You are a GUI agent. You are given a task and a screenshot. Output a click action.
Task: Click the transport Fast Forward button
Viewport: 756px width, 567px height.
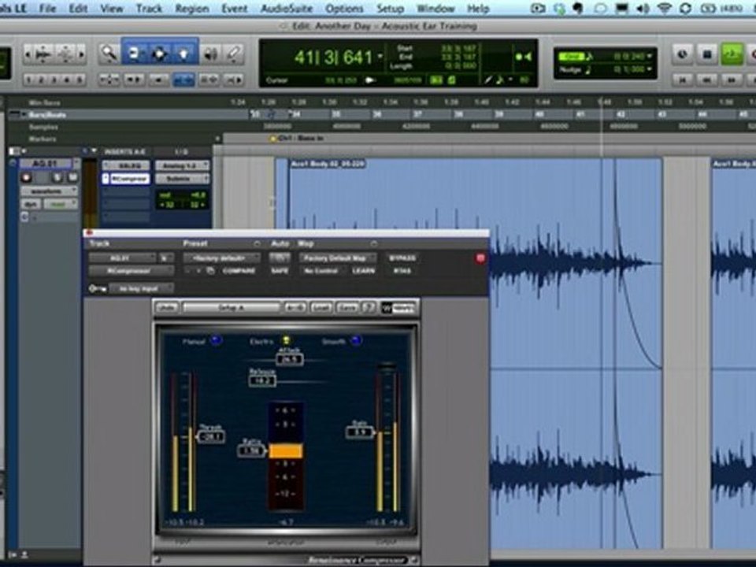tap(732, 80)
